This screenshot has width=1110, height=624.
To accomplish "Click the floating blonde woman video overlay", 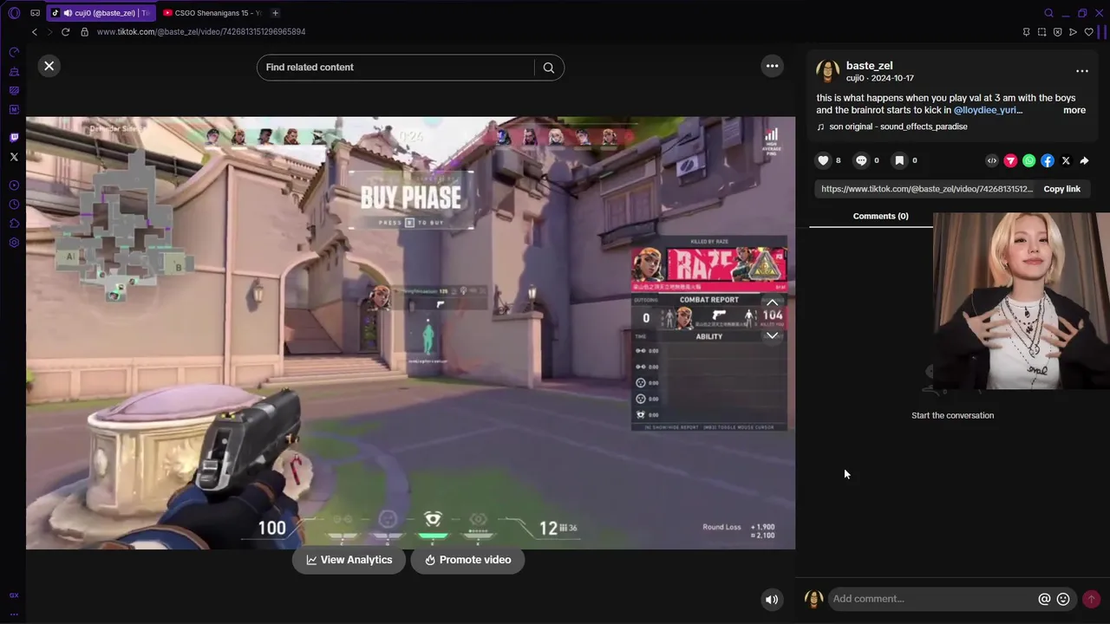I will pos(1021,301).
